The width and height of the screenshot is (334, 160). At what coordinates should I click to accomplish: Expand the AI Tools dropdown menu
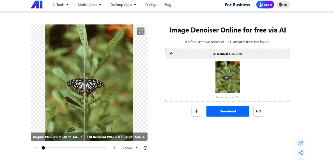click(x=60, y=5)
